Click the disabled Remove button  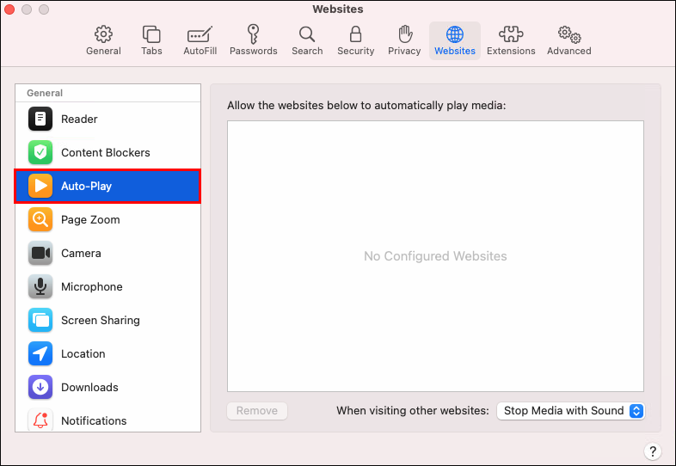[257, 411]
